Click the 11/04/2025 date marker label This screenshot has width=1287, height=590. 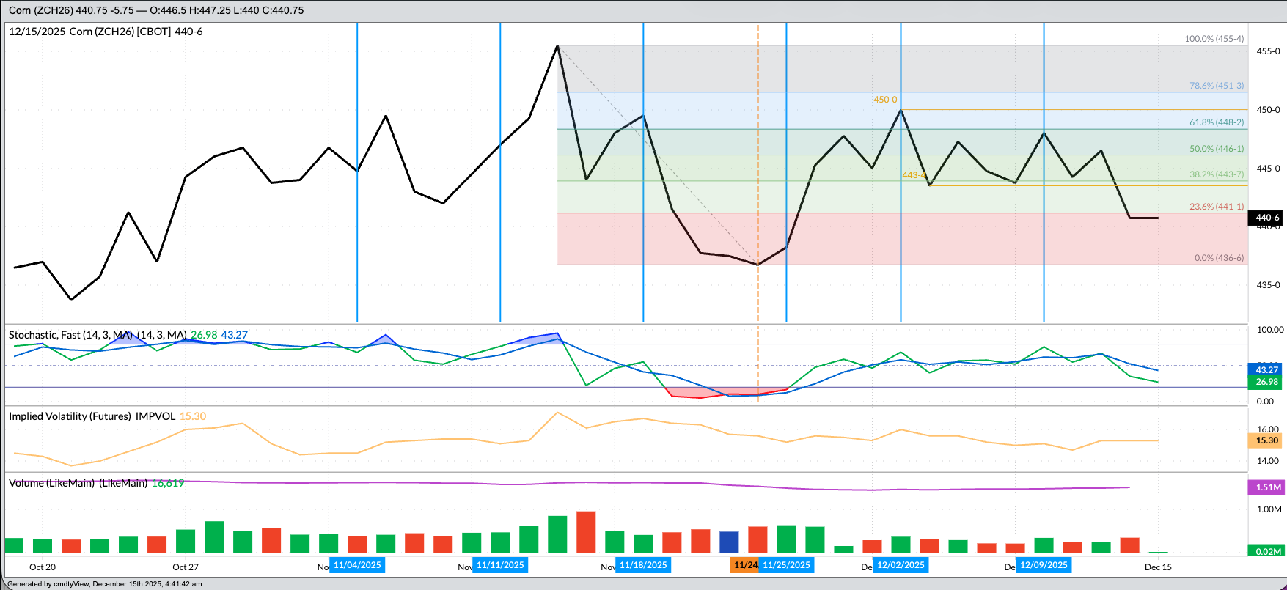[357, 565]
